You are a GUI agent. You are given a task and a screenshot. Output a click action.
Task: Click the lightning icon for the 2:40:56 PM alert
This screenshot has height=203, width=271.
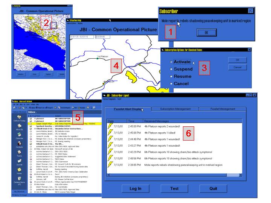(x=110, y=158)
